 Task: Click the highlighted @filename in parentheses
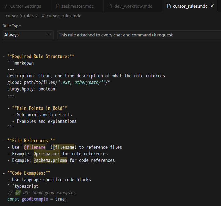63,147
